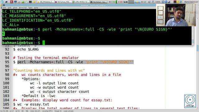
Task: Click the 02:12 clock
Action: pos(143,2)
